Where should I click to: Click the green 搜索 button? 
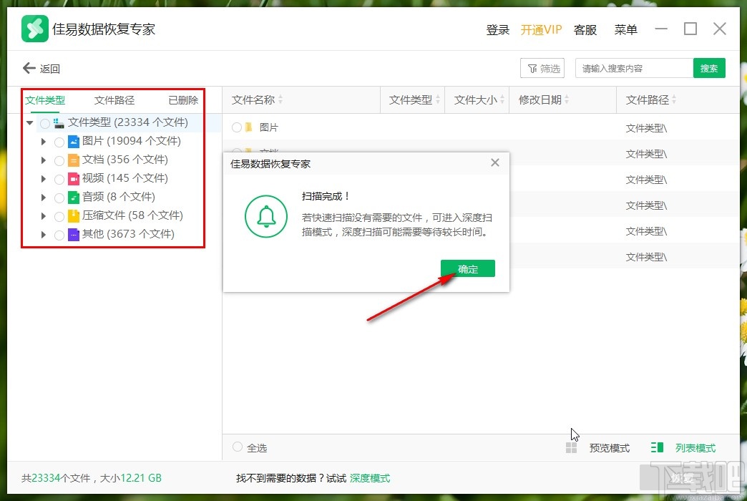(x=709, y=68)
